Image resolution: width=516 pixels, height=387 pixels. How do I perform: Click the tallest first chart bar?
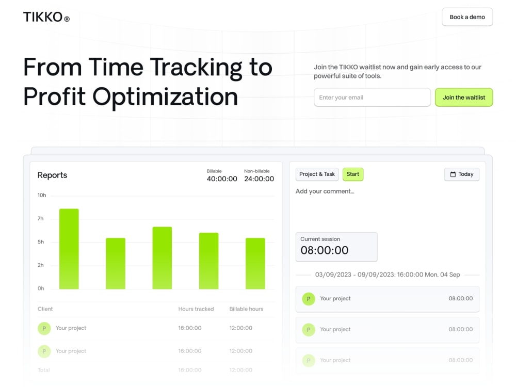[x=69, y=249]
